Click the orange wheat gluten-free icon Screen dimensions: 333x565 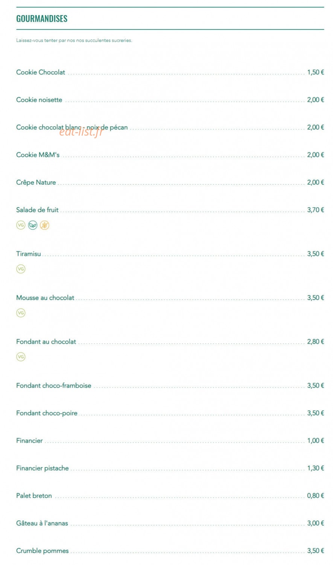(x=45, y=225)
